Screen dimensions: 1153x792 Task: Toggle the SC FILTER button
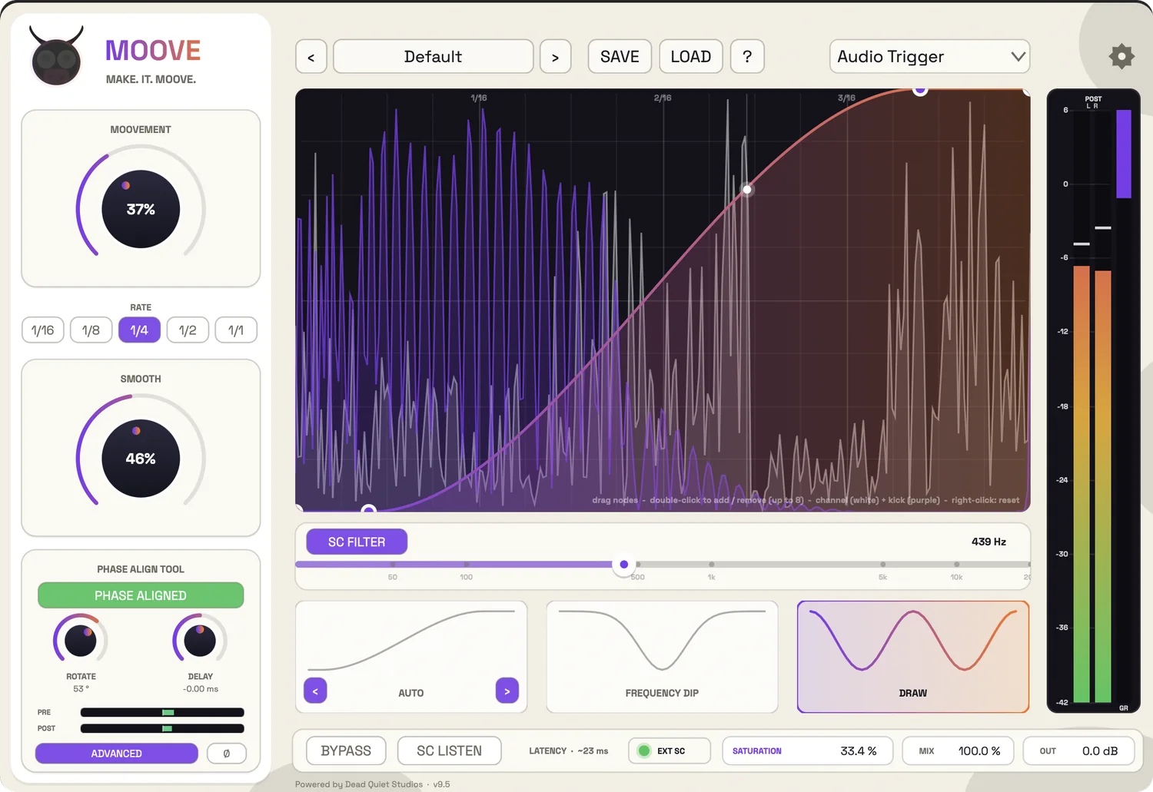pos(357,542)
